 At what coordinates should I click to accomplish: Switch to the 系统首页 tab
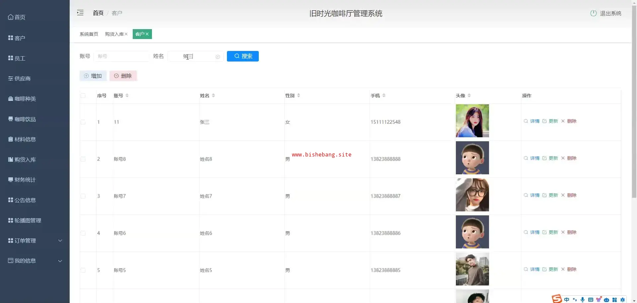pyautogui.click(x=89, y=34)
